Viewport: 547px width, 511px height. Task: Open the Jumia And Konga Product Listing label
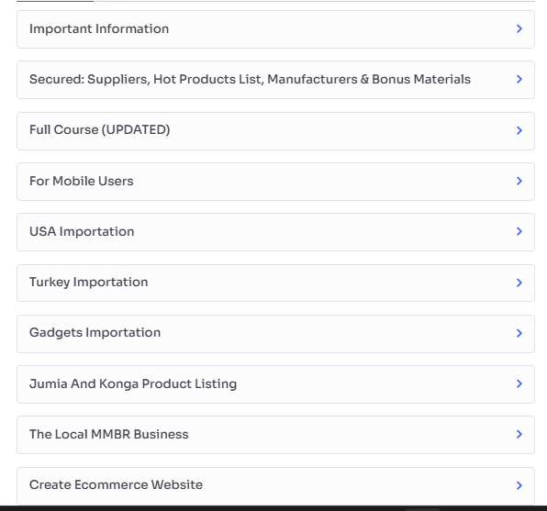click(x=133, y=383)
